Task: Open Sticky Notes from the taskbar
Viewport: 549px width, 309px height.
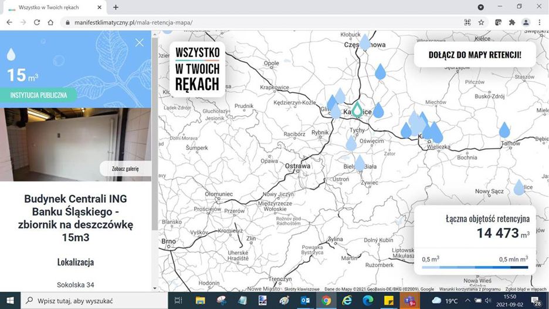Action: click(x=389, y=301)
